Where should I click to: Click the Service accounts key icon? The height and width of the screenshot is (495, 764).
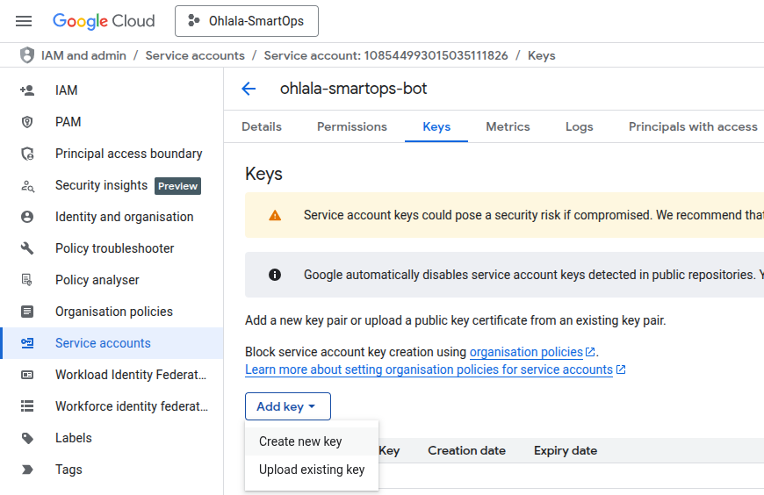[27, 343]
